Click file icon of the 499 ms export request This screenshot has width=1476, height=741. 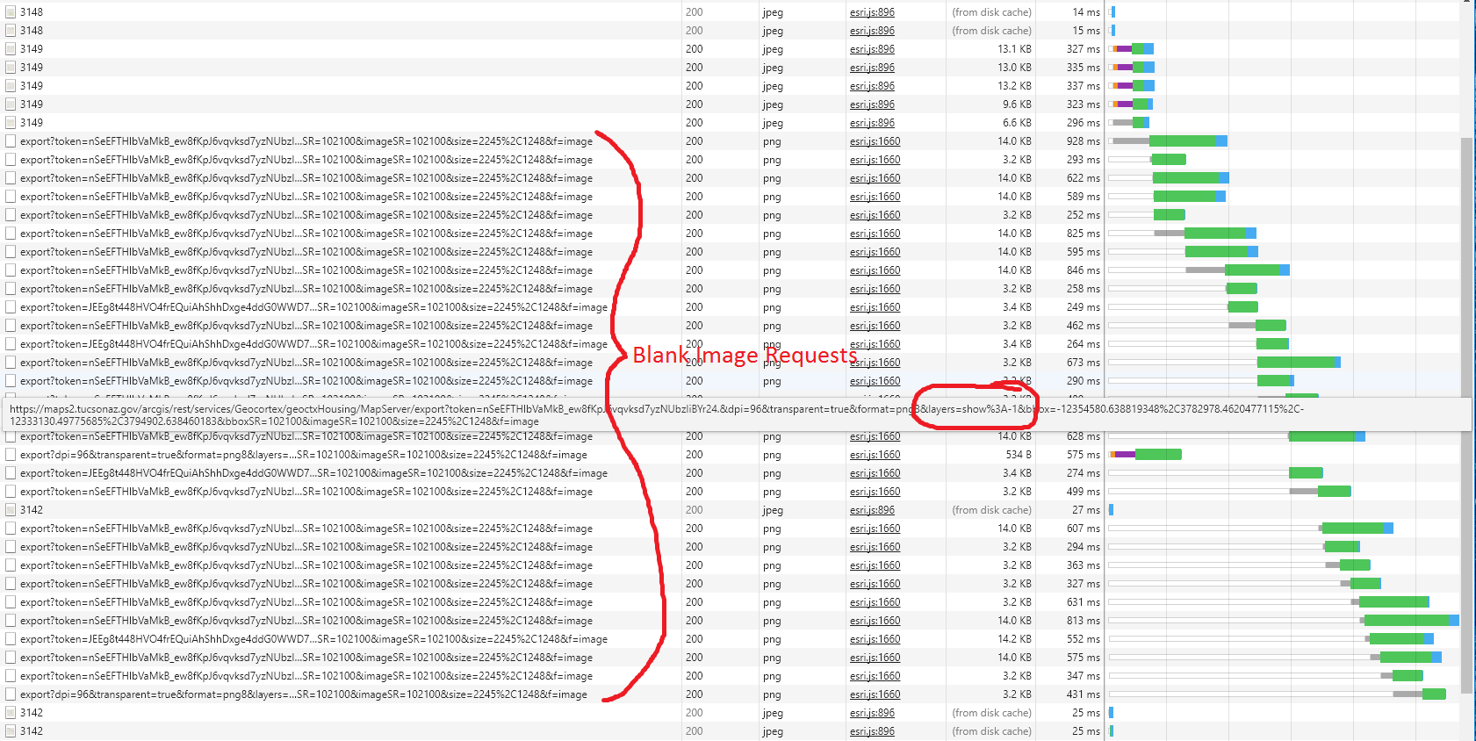coord(11,492)
